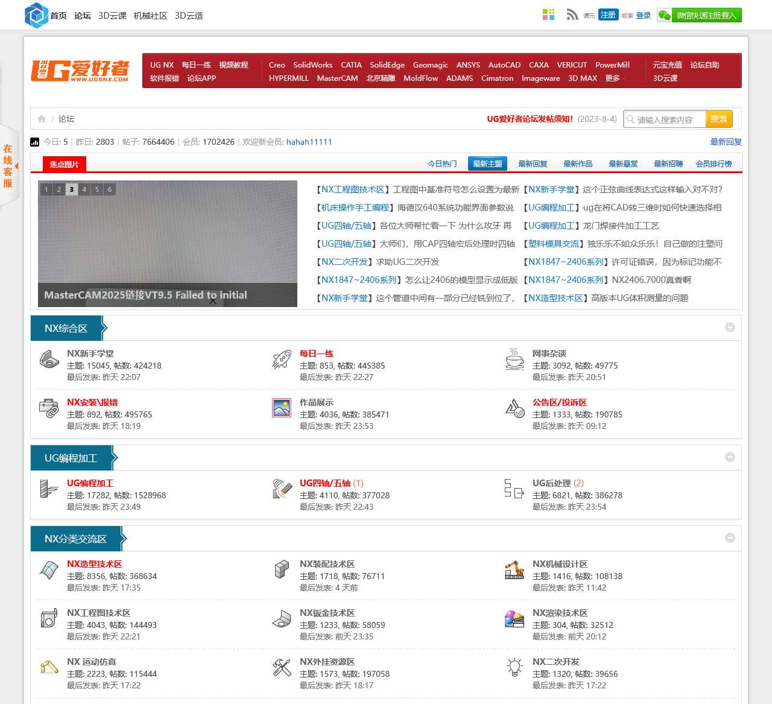Open 论坛APP in red navigation bar
Viewport: 772px width, 704px height.
click(201, 78)
